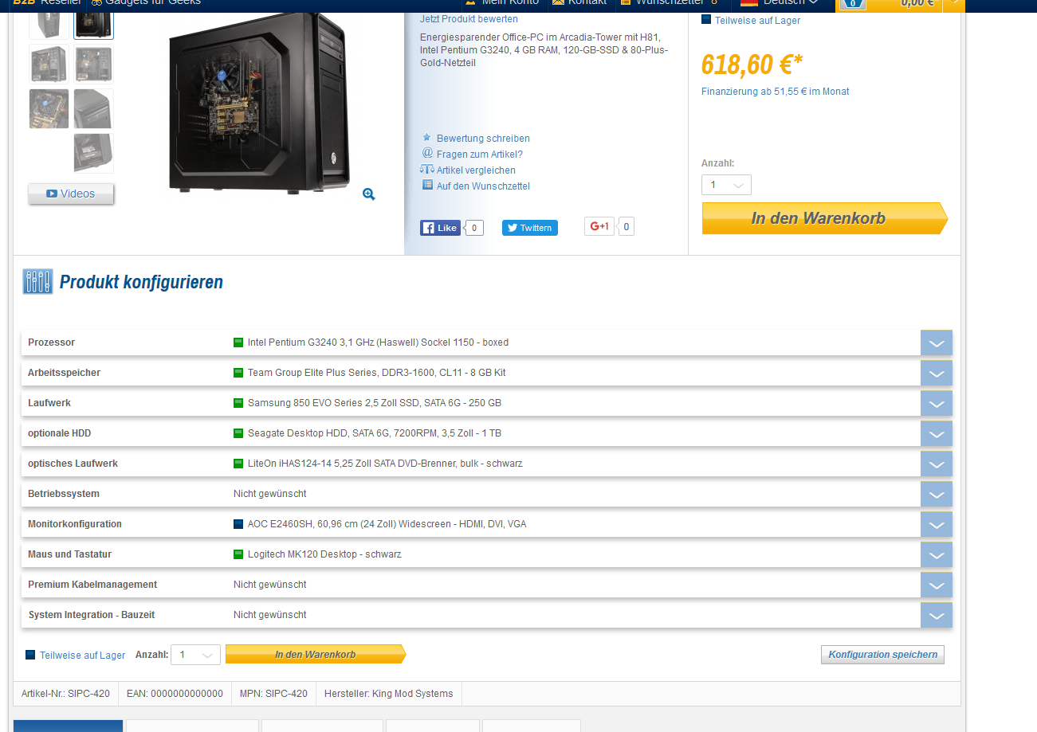
Task: Expand the Prozessor row chevron
Action: pyautogui.click(x=937, y=343)
